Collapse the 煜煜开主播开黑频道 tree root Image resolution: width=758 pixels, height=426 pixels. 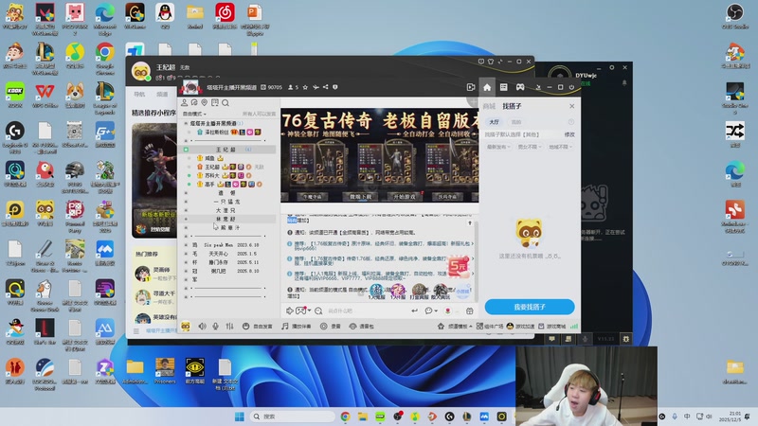click(186, 124)
